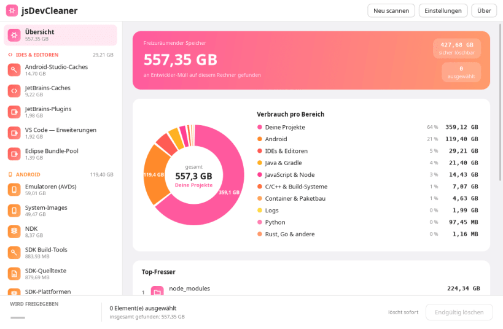Click the node_modules folder icon
This screenshot has width=503, height=329.
157,291
